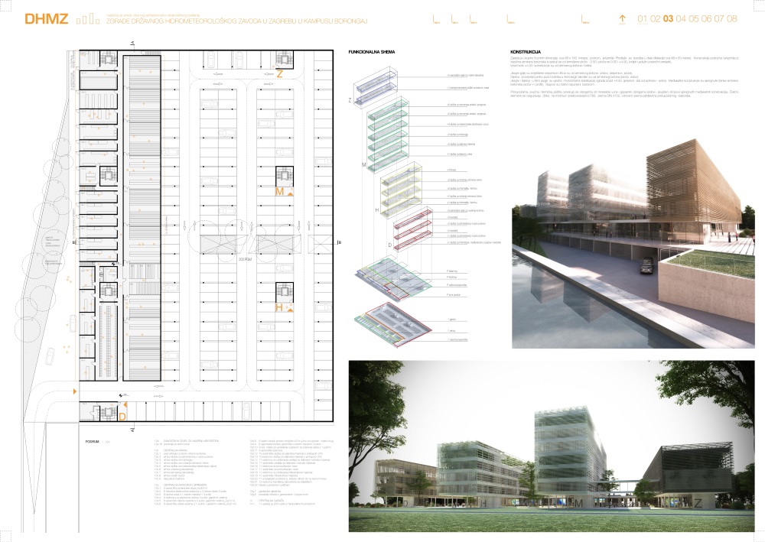
Task: Click the orange D marker on floor plan
Action: tap(122, 416)
